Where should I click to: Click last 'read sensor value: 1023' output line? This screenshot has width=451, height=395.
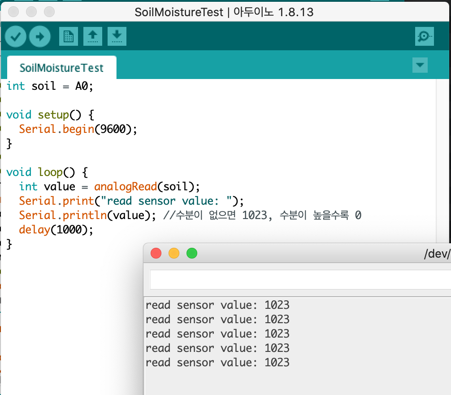[217, 363]
